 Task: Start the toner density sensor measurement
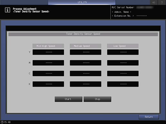(68, 99)
